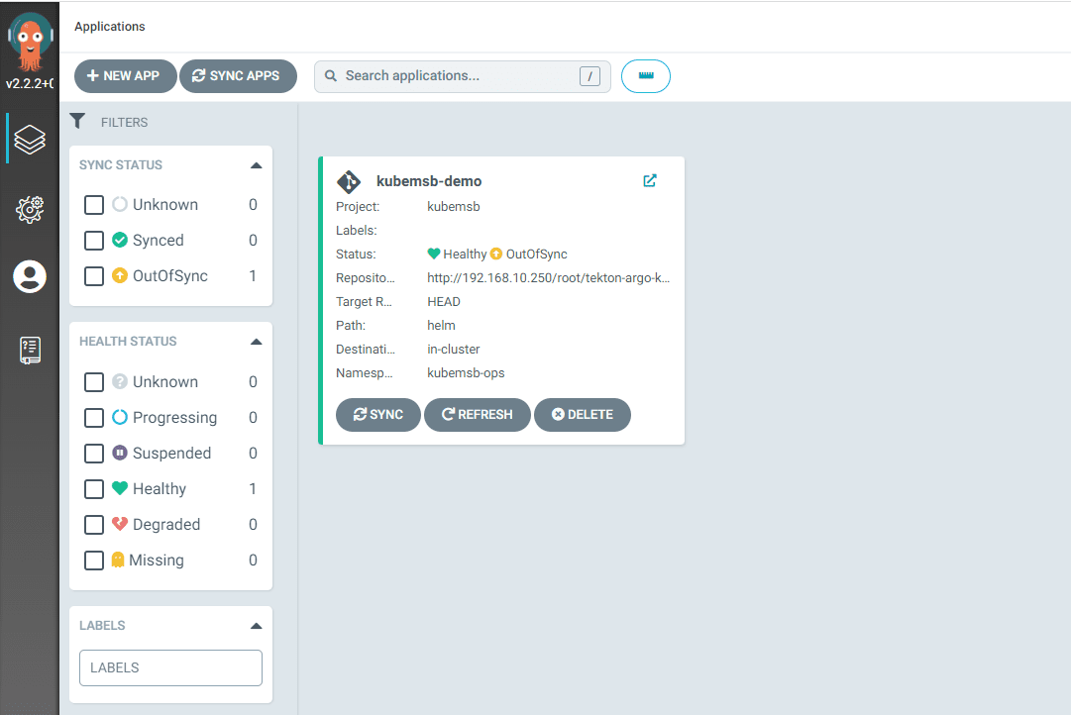Image resolution: width=1071 pixels, height=715 pixels.
Task: Click the v2.2.2 version label
Action: point(30,83)
